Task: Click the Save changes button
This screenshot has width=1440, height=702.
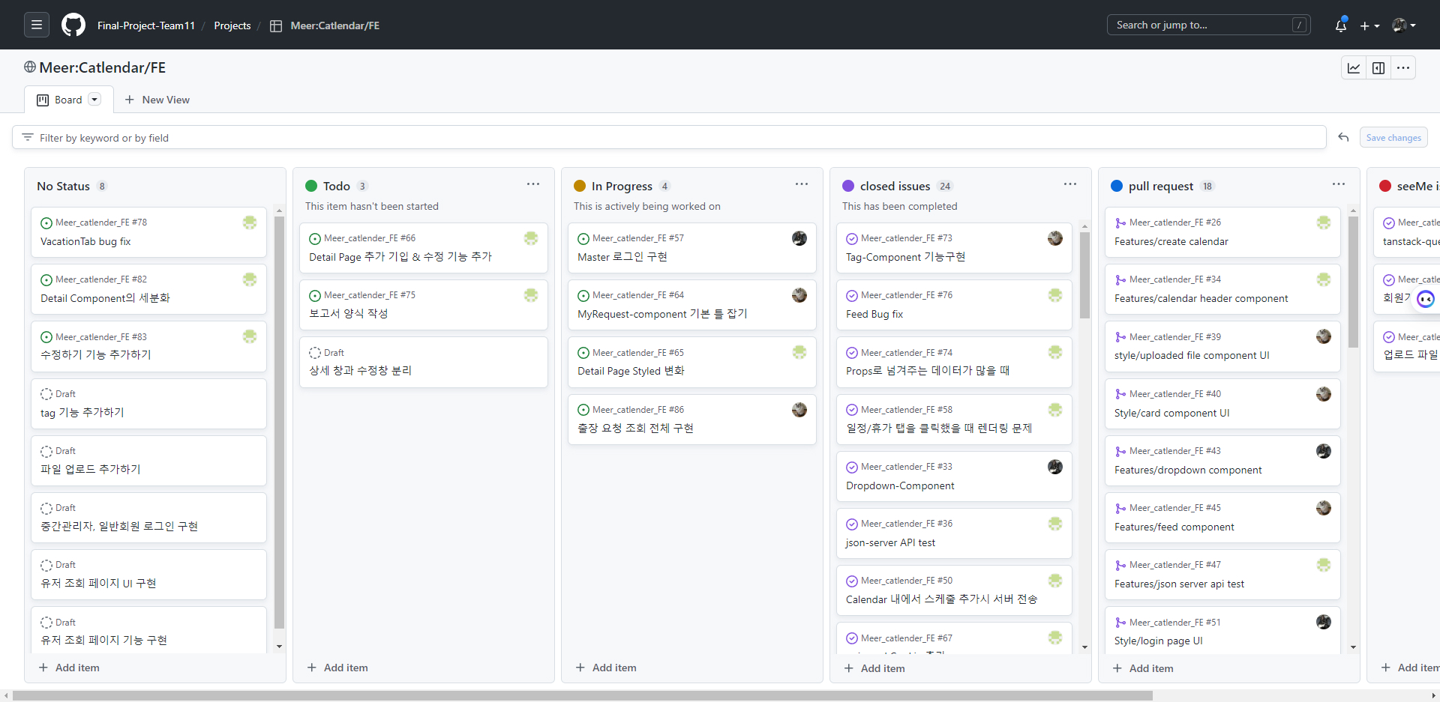Action: [1393, 138]
